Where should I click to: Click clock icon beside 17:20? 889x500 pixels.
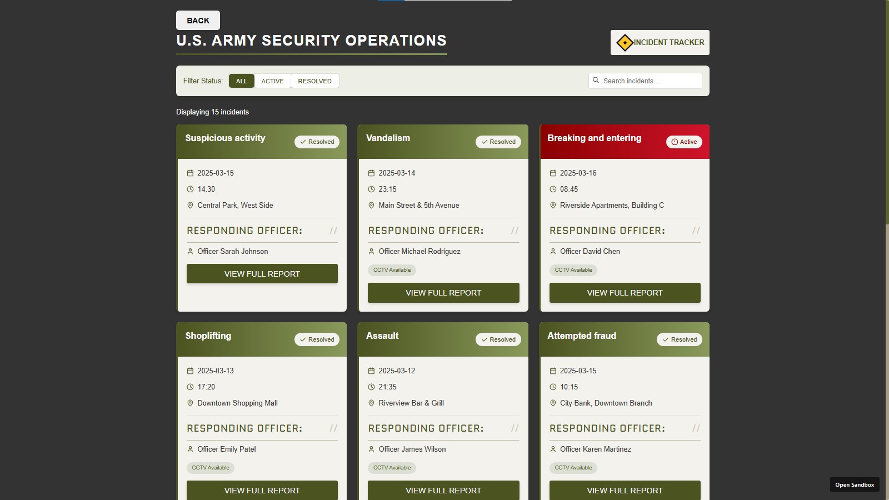tap(190, 387)
